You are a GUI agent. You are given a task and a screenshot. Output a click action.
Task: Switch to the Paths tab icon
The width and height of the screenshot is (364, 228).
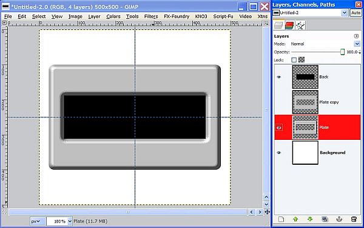point(300,25)
